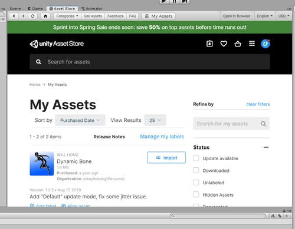
Task: Switch to the Game tab
Action: pyautogui.click(x=35, y=9)
